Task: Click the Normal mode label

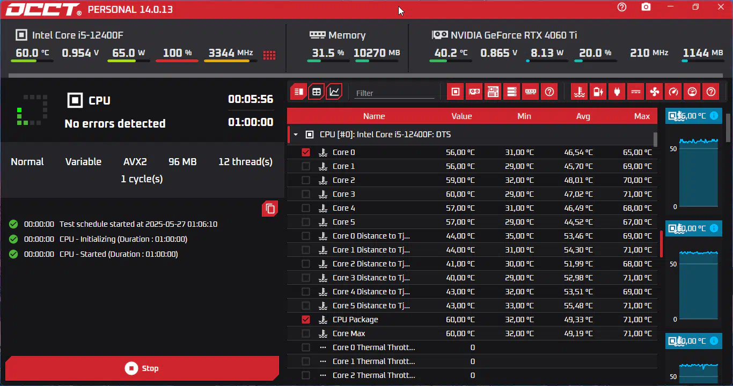Action: click(x=27, y=161)
